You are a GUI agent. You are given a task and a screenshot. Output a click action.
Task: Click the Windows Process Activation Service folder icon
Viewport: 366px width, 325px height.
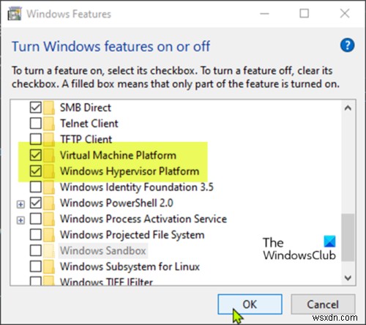pos(49,219)
